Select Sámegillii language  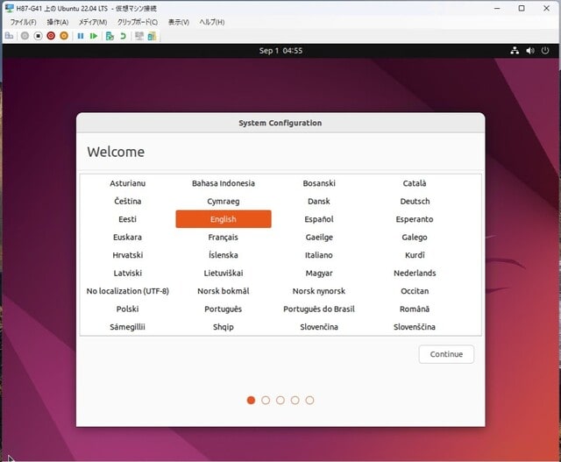click(127, 327)
